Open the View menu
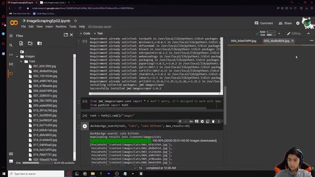This screenshot has height=177, width=315. [x=39, y=27]
